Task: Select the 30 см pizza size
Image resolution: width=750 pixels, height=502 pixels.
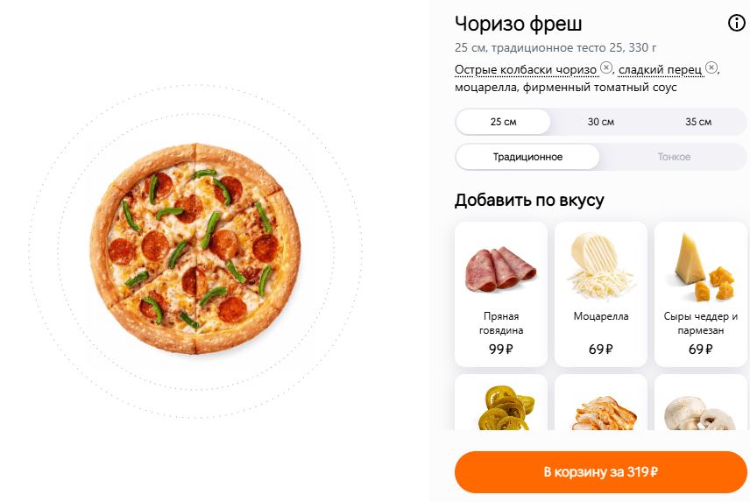Action: pos(601,122)
